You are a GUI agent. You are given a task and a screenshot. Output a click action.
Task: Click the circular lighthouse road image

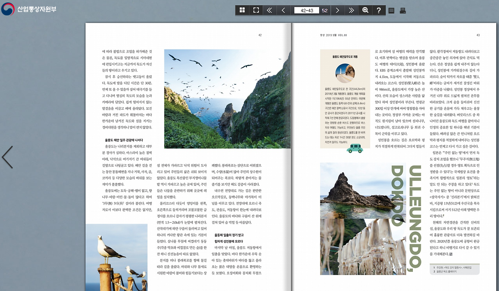pos(345,73)
